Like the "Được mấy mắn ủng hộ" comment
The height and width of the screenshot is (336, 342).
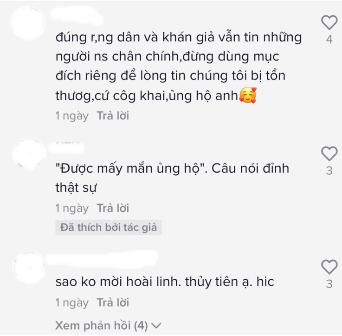329,153
